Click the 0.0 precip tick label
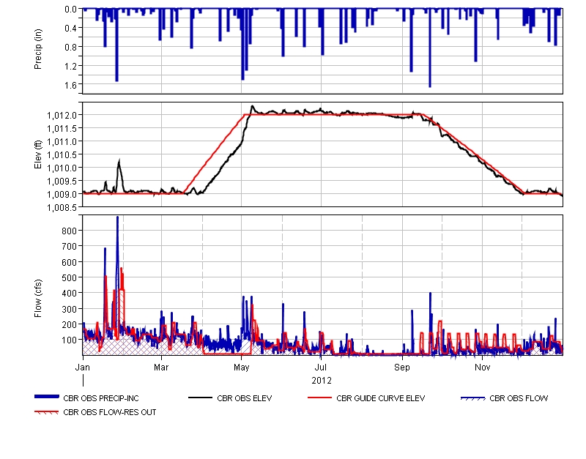This screenshot has width=586, height=459. (x=70, y=10)
